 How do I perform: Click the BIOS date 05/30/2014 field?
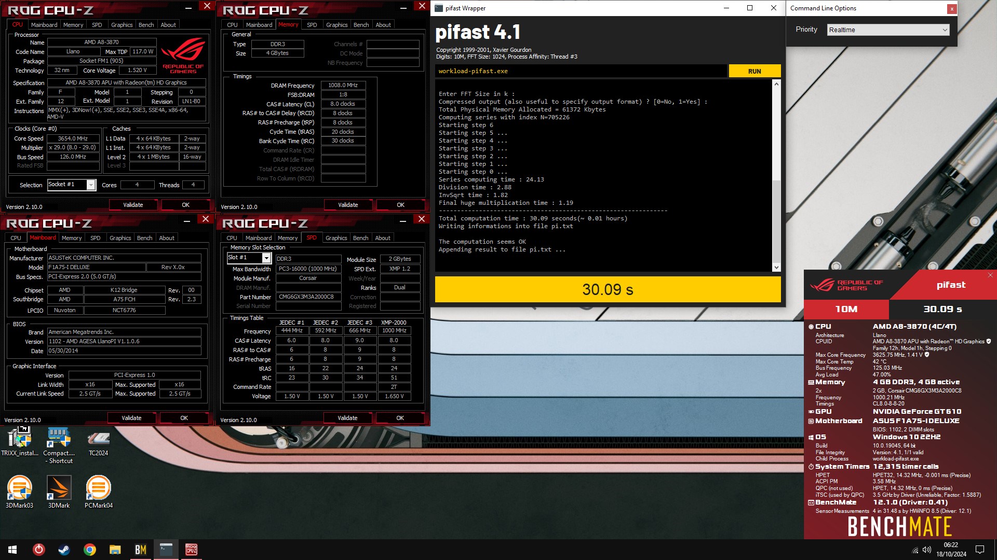[124, 351]
